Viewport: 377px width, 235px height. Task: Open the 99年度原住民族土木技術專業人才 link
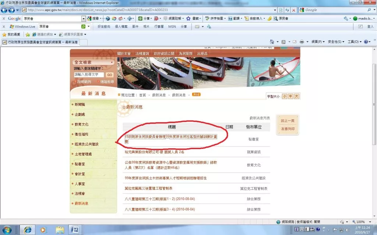point(166,178)
